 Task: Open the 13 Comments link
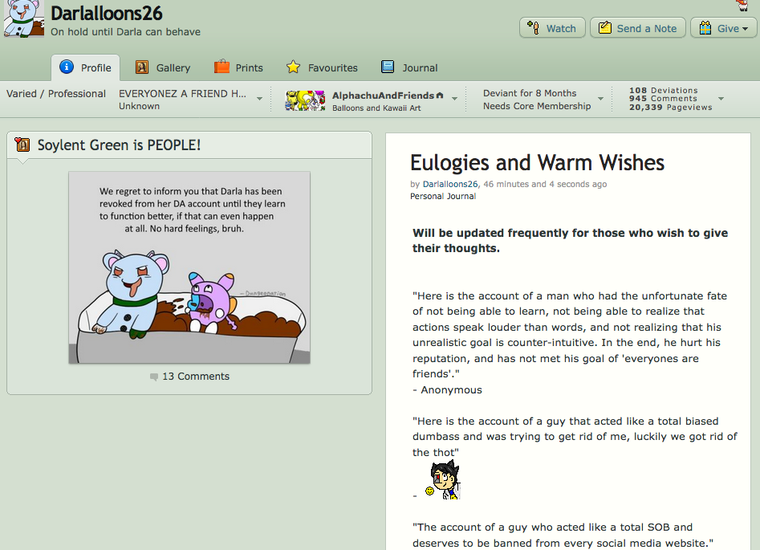coord(195,377)
